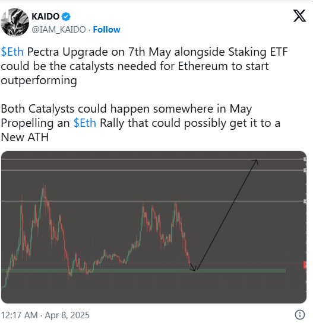
Task: Click the blue verified checkmark badge
Action: (66, 17)
